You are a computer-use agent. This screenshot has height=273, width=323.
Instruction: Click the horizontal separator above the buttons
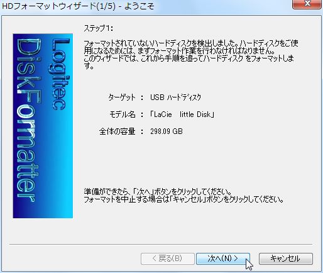click(161, 244)
